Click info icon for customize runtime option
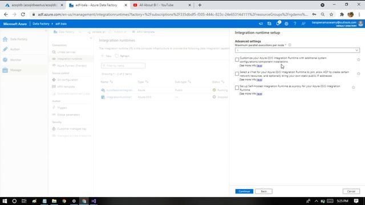The height and width of the screenshot is (205, 365). (359, 60)
